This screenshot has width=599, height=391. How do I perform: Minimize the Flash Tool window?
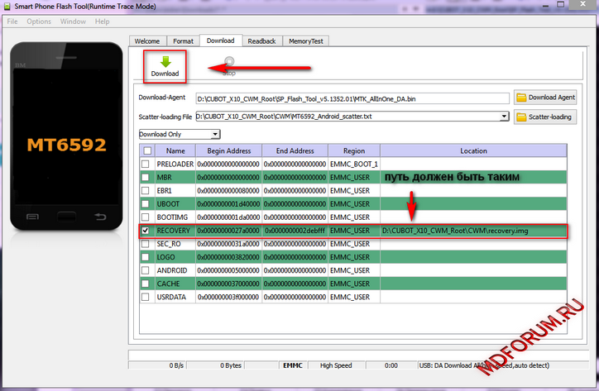(x=545, y=5)
